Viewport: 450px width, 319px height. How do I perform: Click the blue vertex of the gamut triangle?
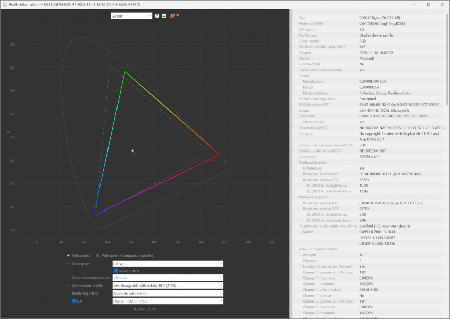[x=95, y=215]
